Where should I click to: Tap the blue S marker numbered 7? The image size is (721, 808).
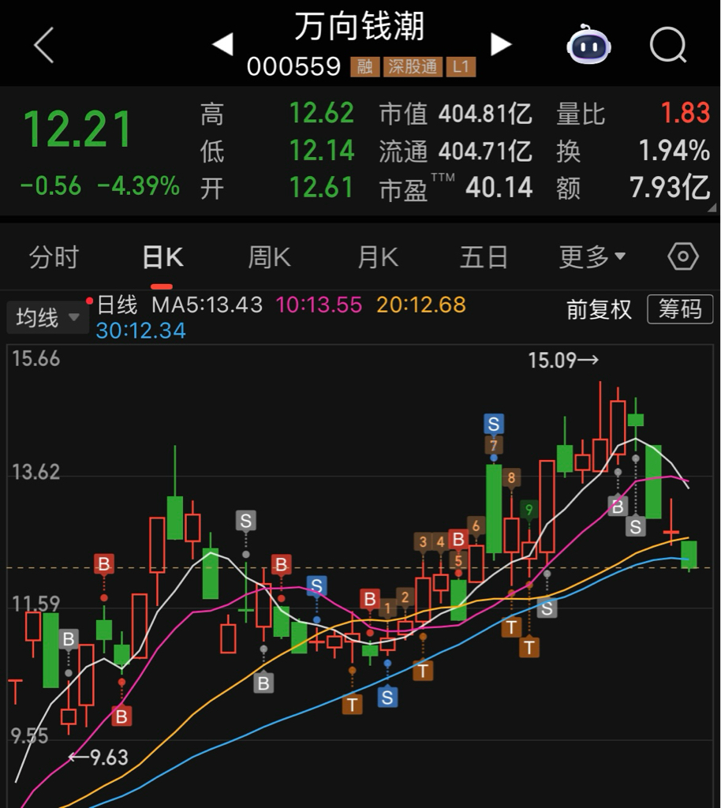493,424
